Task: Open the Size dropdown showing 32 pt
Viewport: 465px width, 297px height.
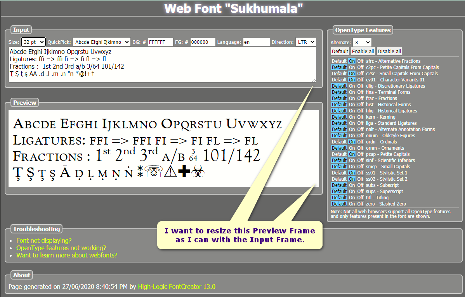Action: coord(33,42)
